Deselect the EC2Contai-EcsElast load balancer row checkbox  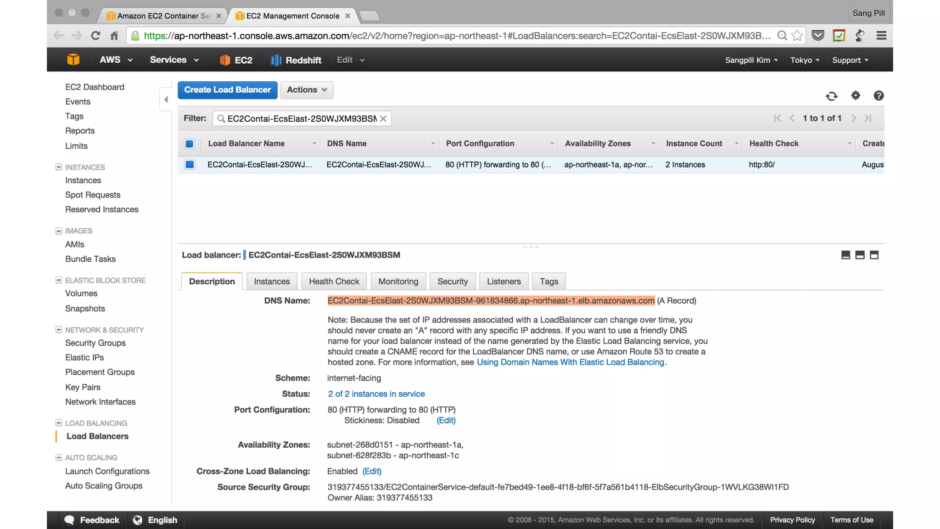tap(189, 164)
